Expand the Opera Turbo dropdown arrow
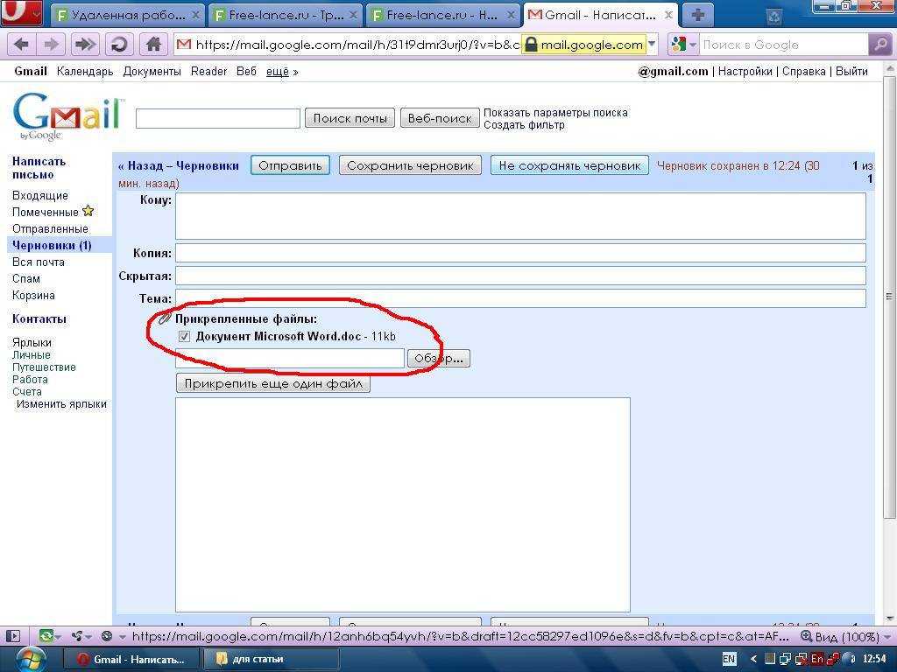This screenshot has width=897, height=672. pyautogui.click(x=122, y=636)
